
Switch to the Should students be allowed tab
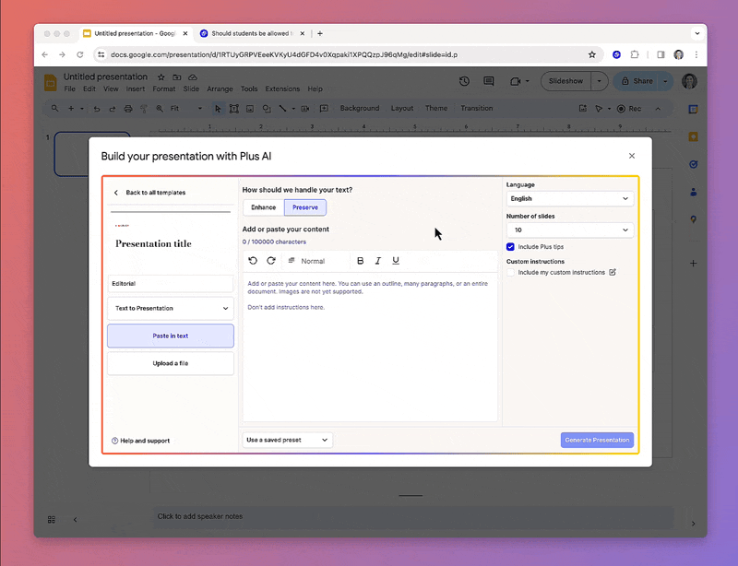tap(252, 33)
